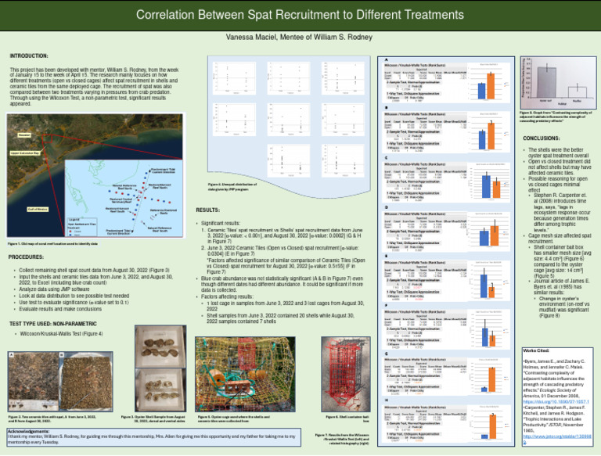Image resolution: width=601 pixels, height=456 pixels.
Task: Select bar chart in panel C of Figure 7
Action: point(488,181)
